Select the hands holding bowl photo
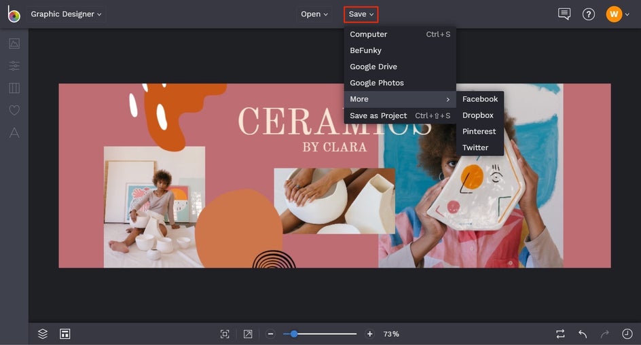 334,201
